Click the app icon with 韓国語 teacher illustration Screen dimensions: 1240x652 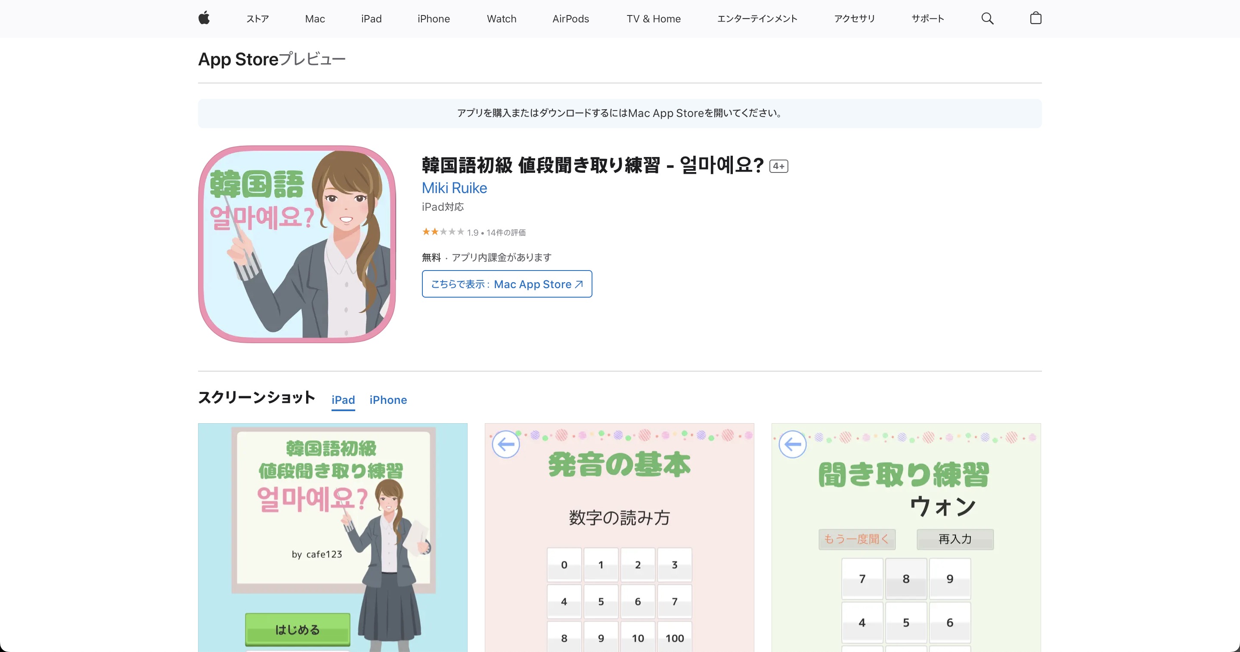pyautogui.click(x=297, y=244)
